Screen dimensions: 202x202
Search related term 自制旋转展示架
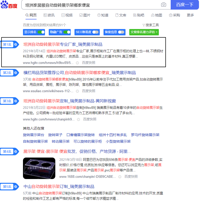tap(35, 141)
